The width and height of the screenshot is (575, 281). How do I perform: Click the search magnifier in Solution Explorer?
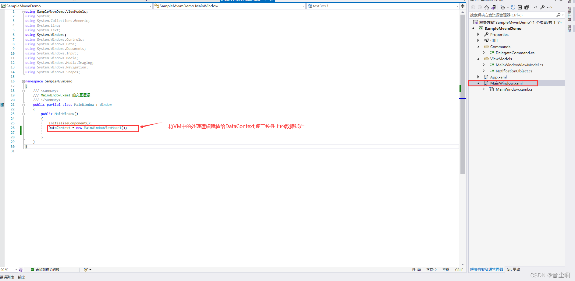coord(558,15)
